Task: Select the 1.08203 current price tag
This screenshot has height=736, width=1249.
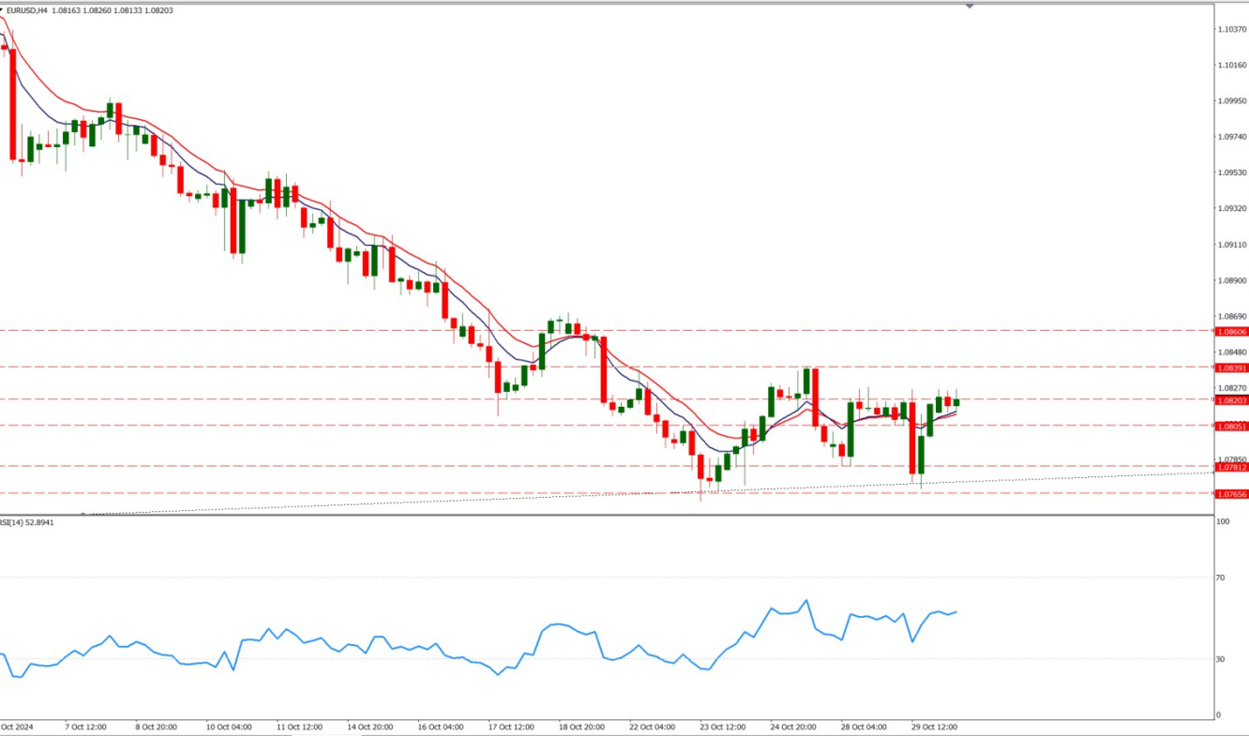Action: click(x=1231, y=400)
